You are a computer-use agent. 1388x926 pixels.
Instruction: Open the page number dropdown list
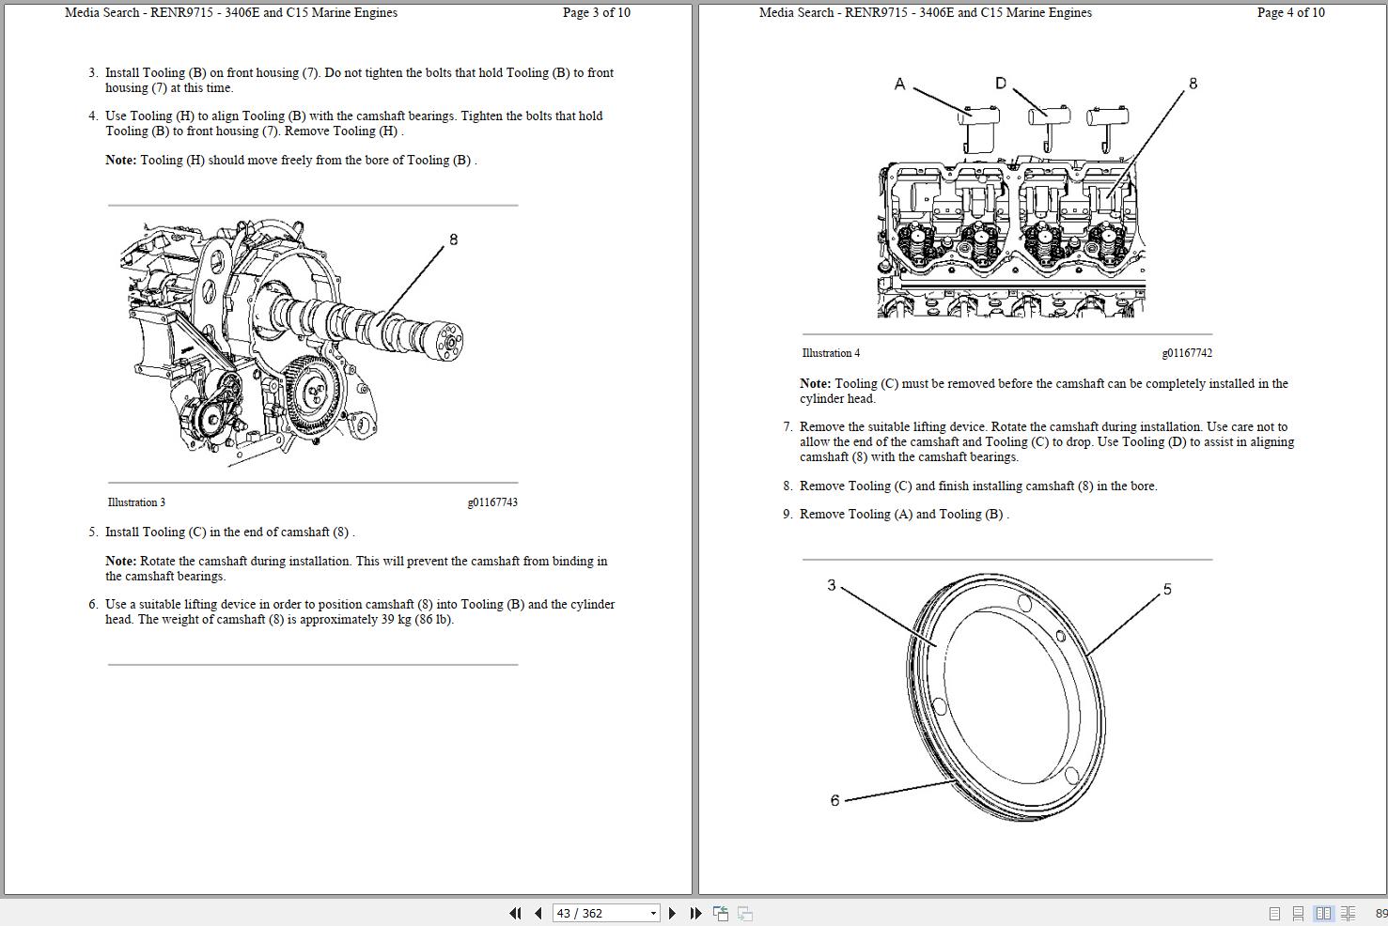point(652,912)
